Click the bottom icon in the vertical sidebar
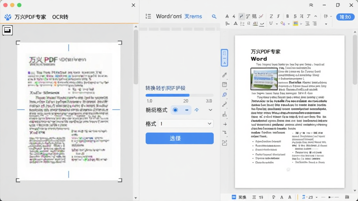Image resolution: width=358 pixels, height=201 pixels. [x=224, y=143]
